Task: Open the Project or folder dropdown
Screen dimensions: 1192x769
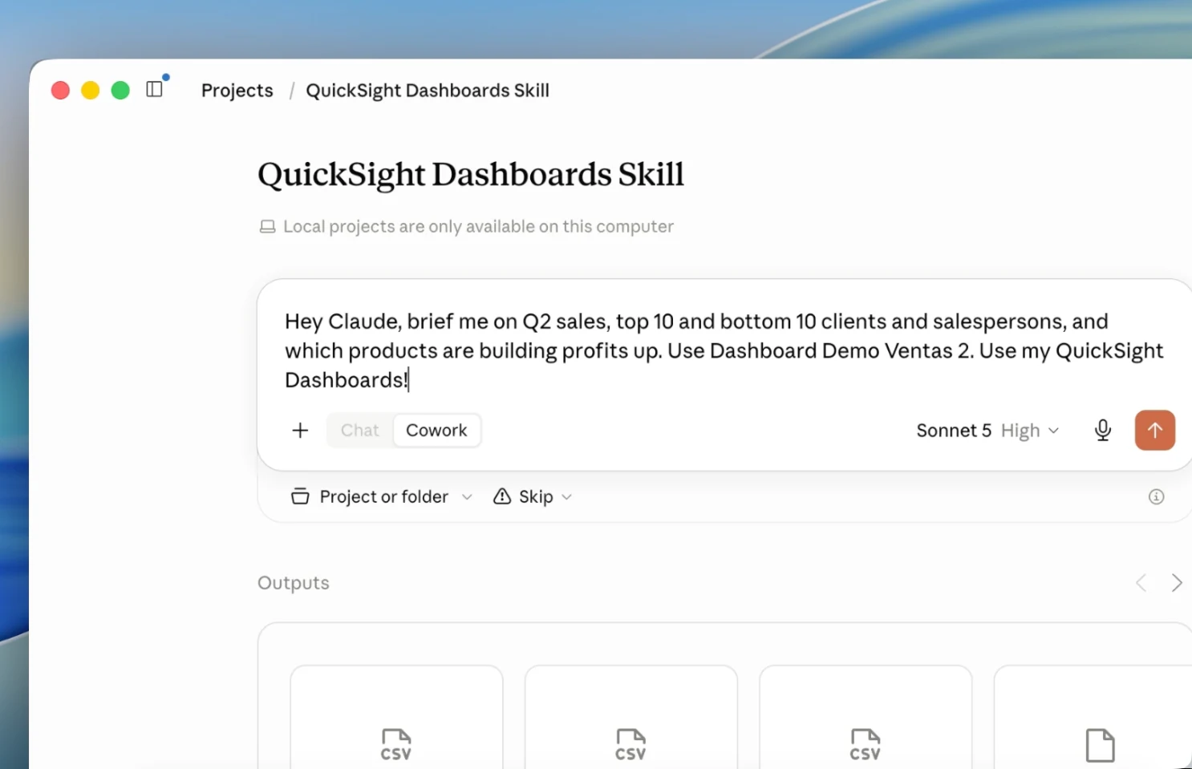Action: 382,497
